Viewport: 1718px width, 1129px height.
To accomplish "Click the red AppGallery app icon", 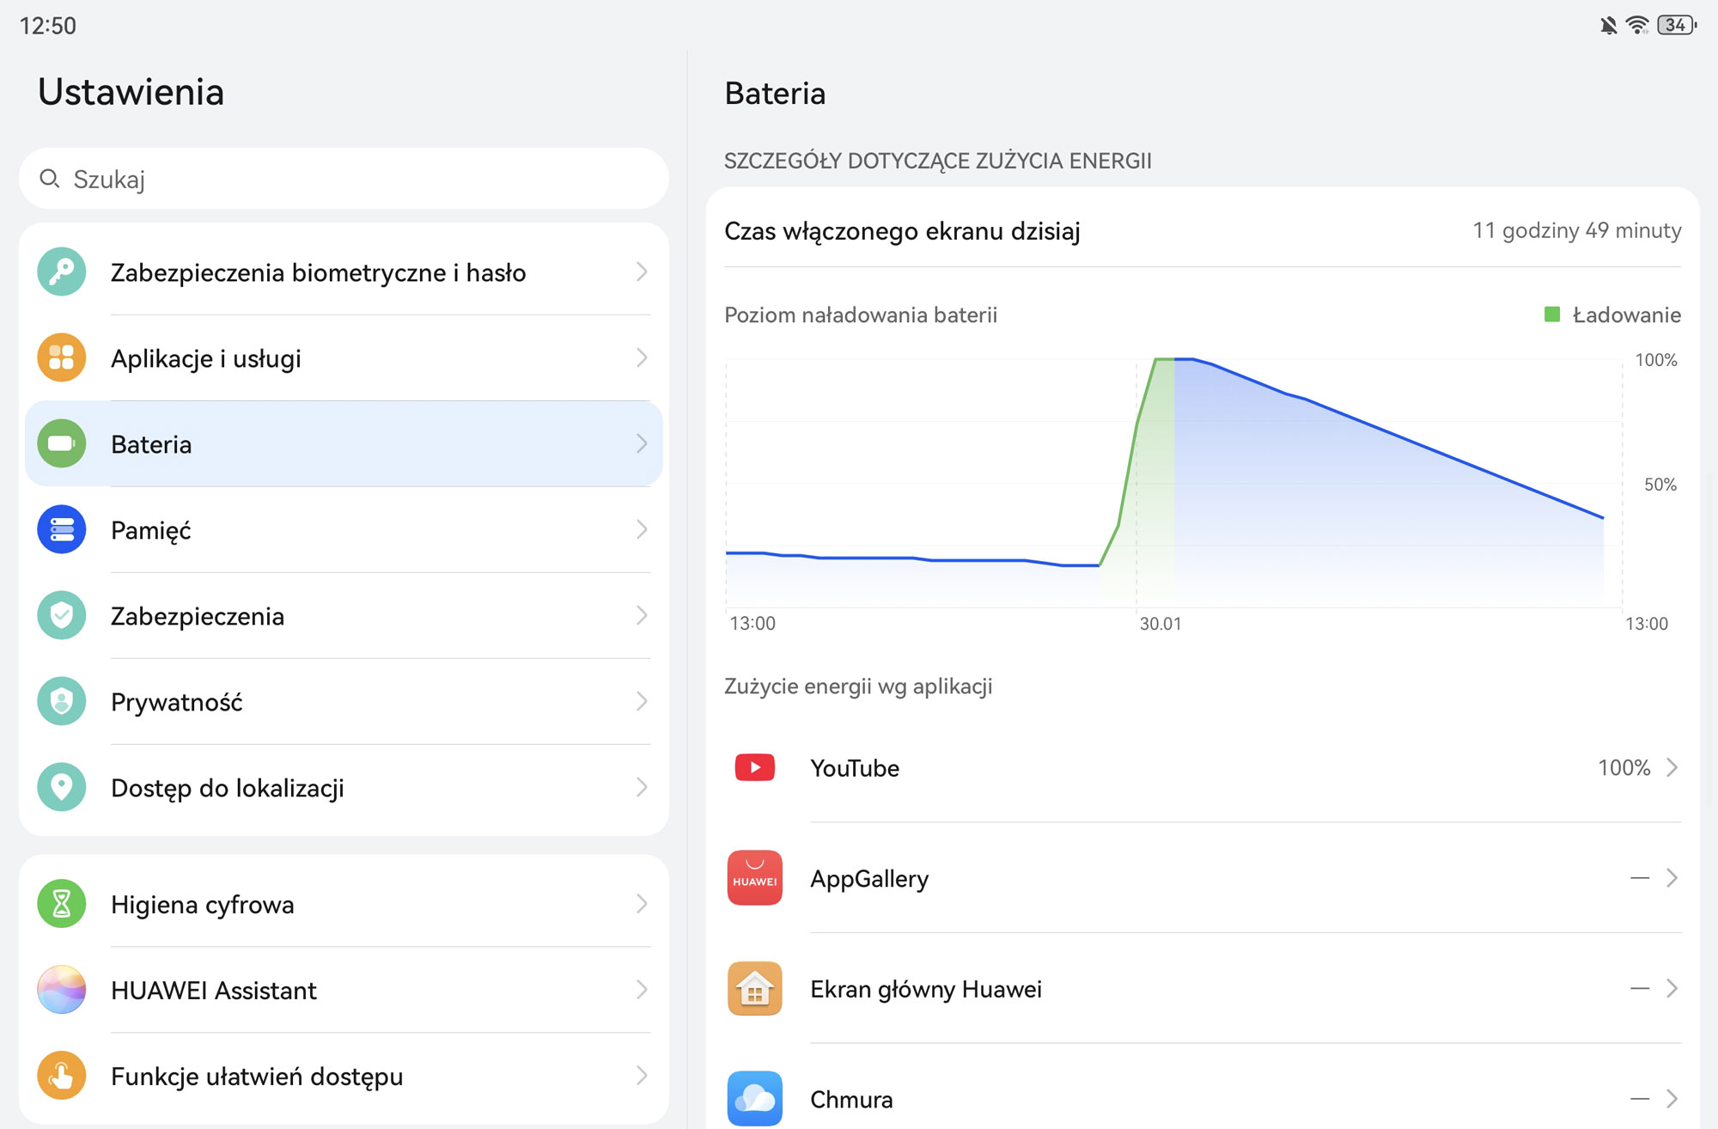I will click(754, 878).
